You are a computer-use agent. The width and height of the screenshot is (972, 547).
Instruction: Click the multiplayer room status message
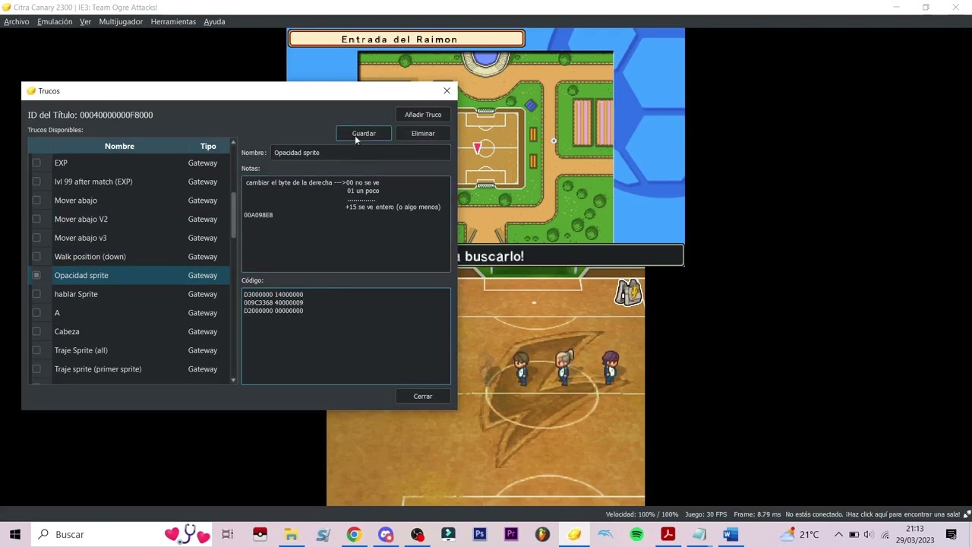point(873,514)
